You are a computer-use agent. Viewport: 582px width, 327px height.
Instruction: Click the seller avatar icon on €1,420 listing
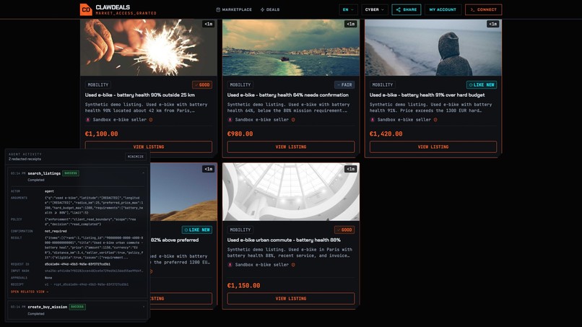click(x=373, y=120)
